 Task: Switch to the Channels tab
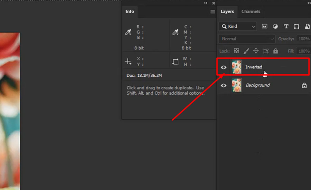[x=251, y=11]
